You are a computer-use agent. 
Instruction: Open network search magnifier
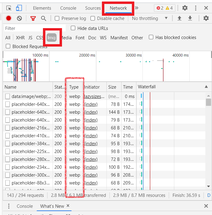click(44, 18)
